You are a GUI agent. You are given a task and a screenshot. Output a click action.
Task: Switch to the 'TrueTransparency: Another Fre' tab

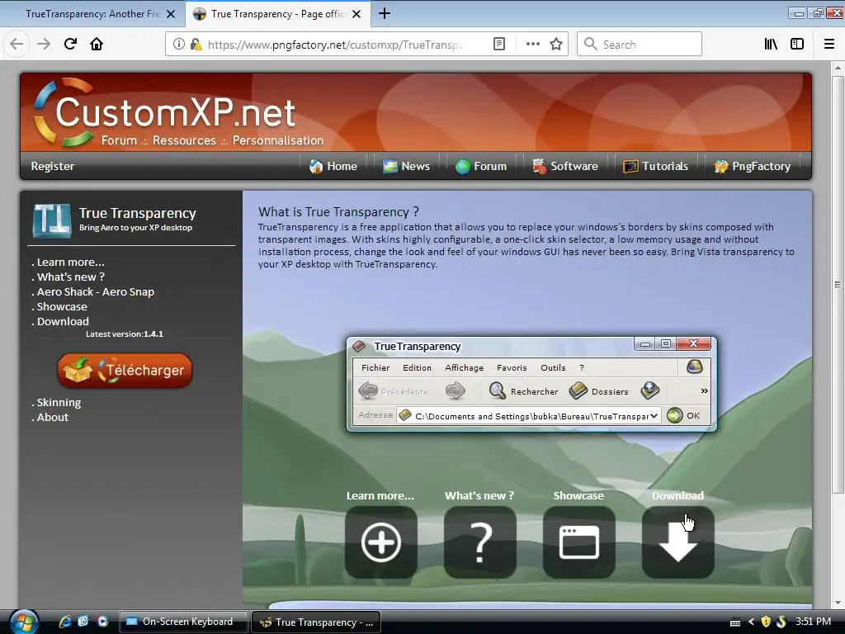pos(92,14)
